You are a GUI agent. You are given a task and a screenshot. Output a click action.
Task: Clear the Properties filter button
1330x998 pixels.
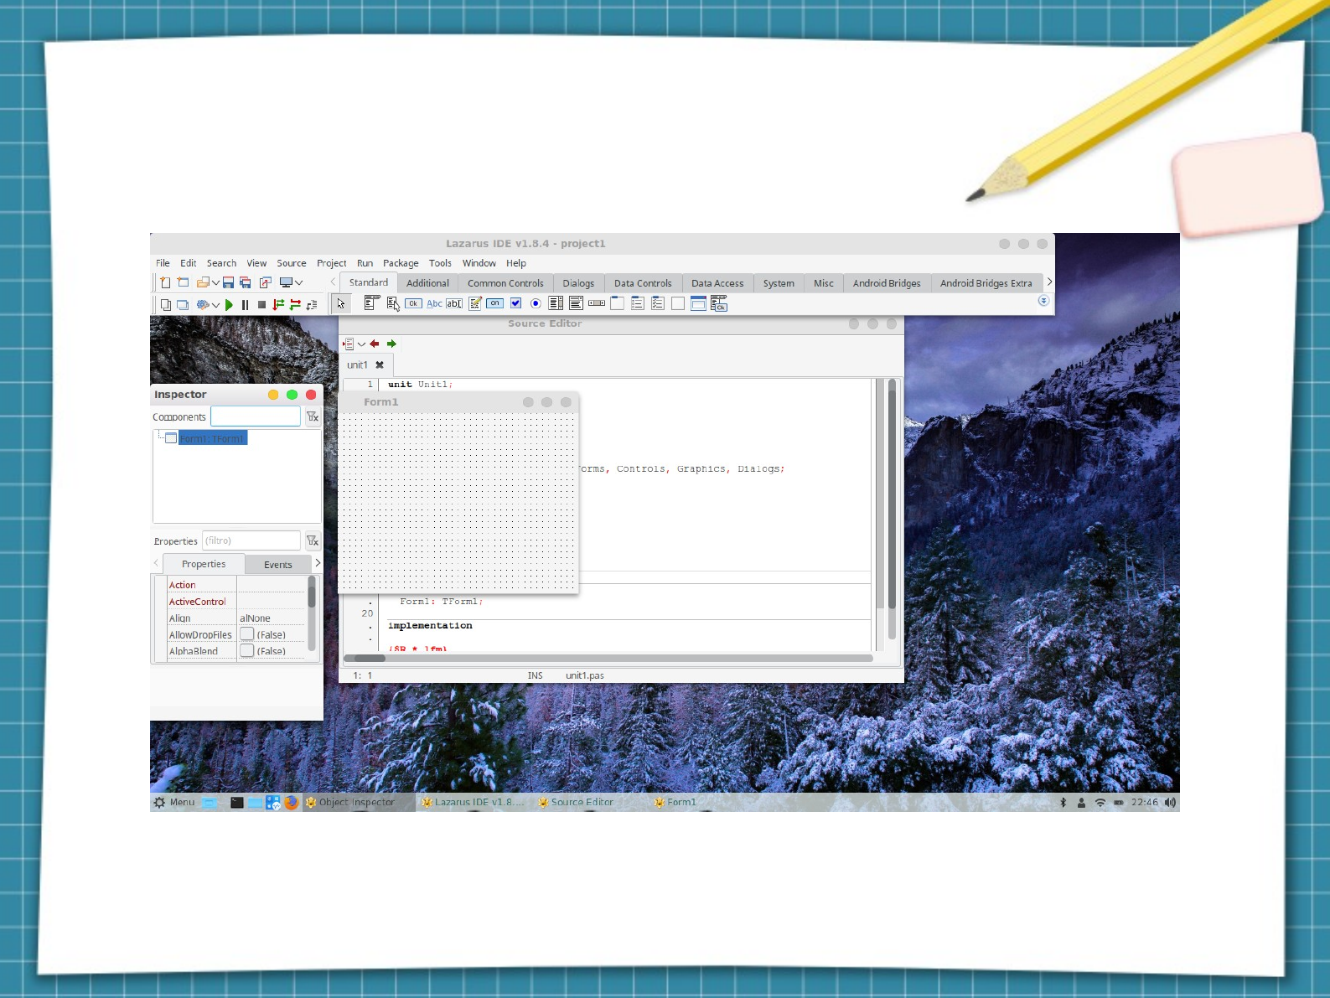coord(312,540)
